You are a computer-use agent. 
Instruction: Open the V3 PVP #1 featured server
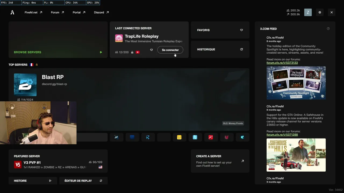click(58, 161)
